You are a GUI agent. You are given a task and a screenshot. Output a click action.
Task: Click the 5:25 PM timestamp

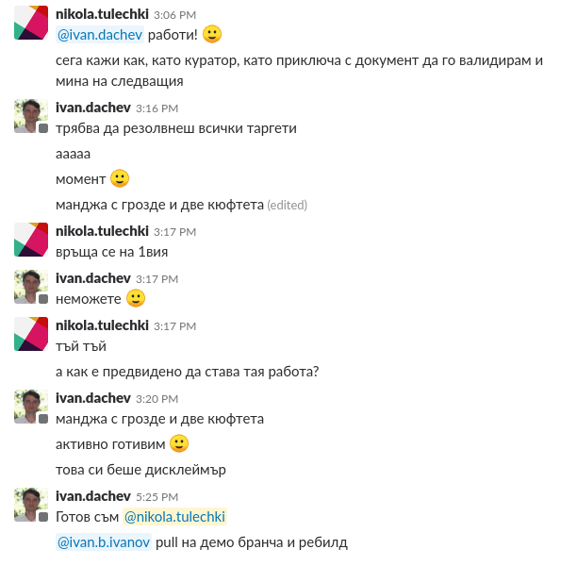157,497
